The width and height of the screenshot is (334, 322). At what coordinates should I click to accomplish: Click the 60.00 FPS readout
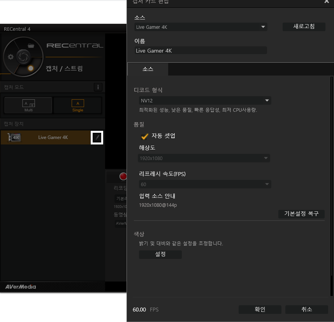146,310
